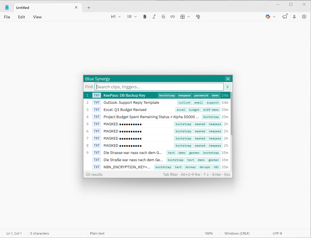This screenshot has width=311, height=238.
Task: Close the Blue Synergy popup
Action: (x=228, y=79)
